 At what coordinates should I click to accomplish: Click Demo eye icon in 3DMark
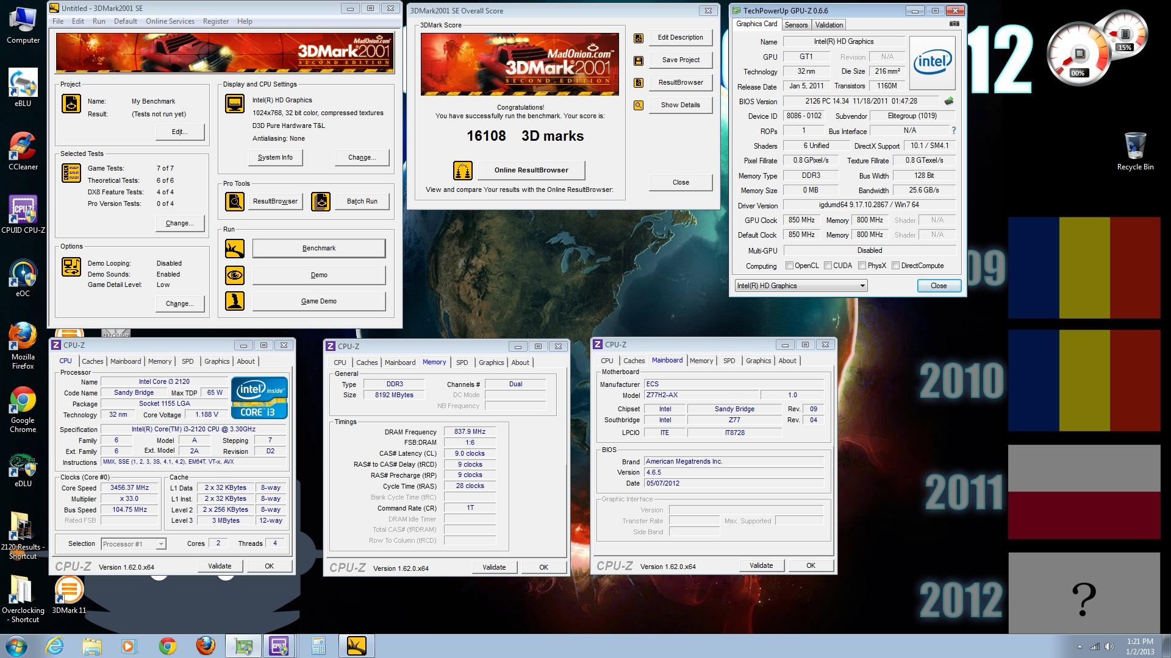tap(235, 275)
